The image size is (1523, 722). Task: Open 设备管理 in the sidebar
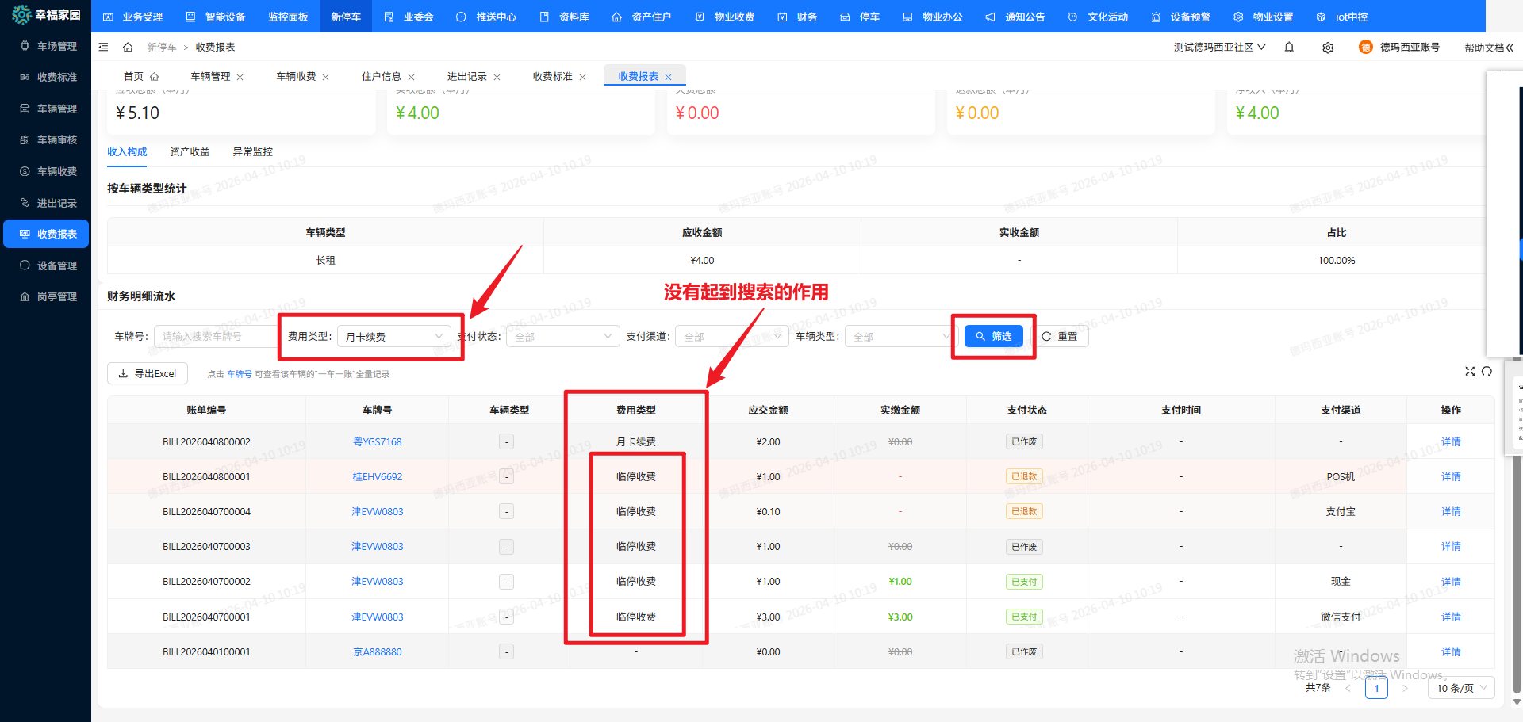(x=56, y=265)
